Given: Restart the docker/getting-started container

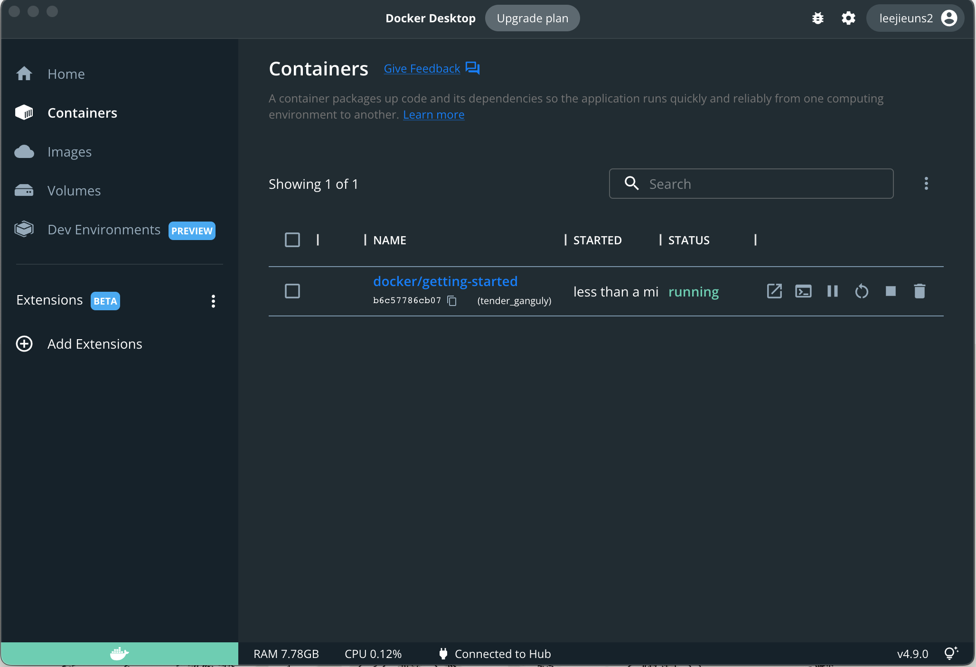Looking at the screenshot, I should pos(862,291).
